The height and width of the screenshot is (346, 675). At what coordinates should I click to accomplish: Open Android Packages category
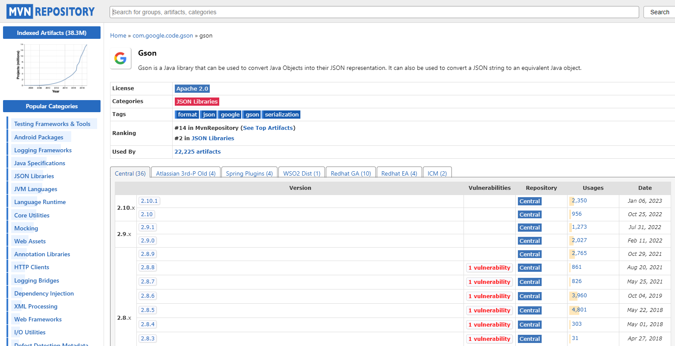pyautogui.click(x=39, y=137)
